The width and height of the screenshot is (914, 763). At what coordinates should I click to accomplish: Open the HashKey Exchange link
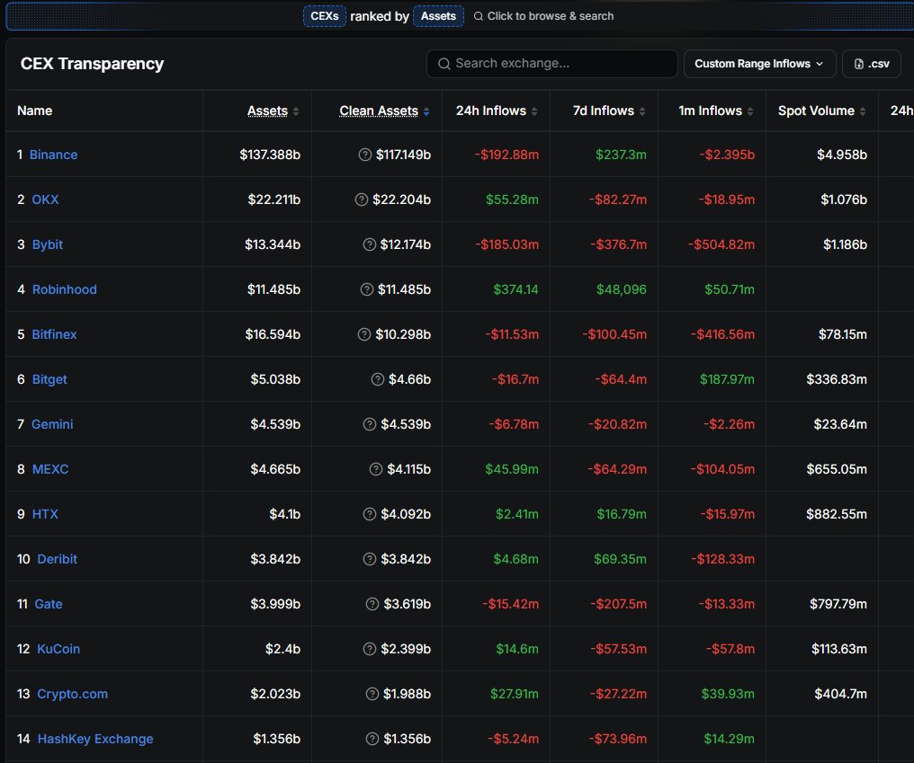click(95, 739)
